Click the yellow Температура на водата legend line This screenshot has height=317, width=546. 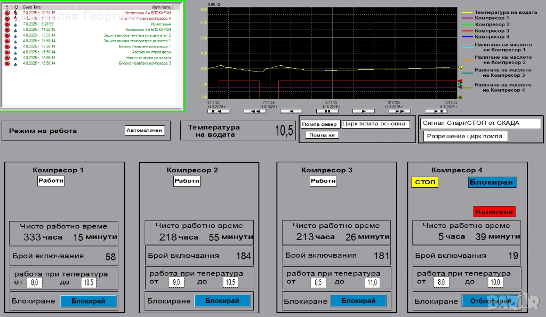coord(468,12)
